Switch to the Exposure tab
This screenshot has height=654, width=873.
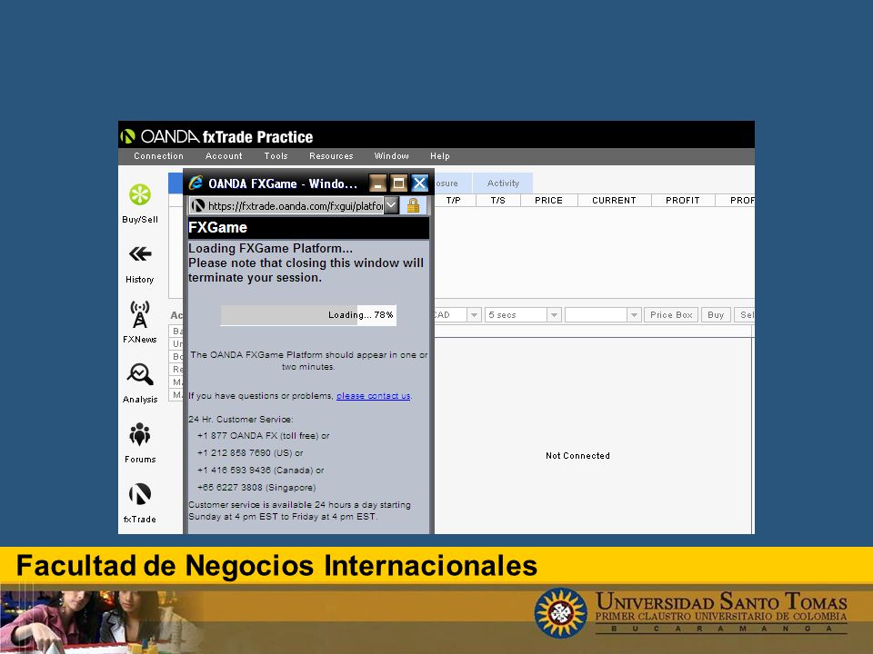pos(452,183)
